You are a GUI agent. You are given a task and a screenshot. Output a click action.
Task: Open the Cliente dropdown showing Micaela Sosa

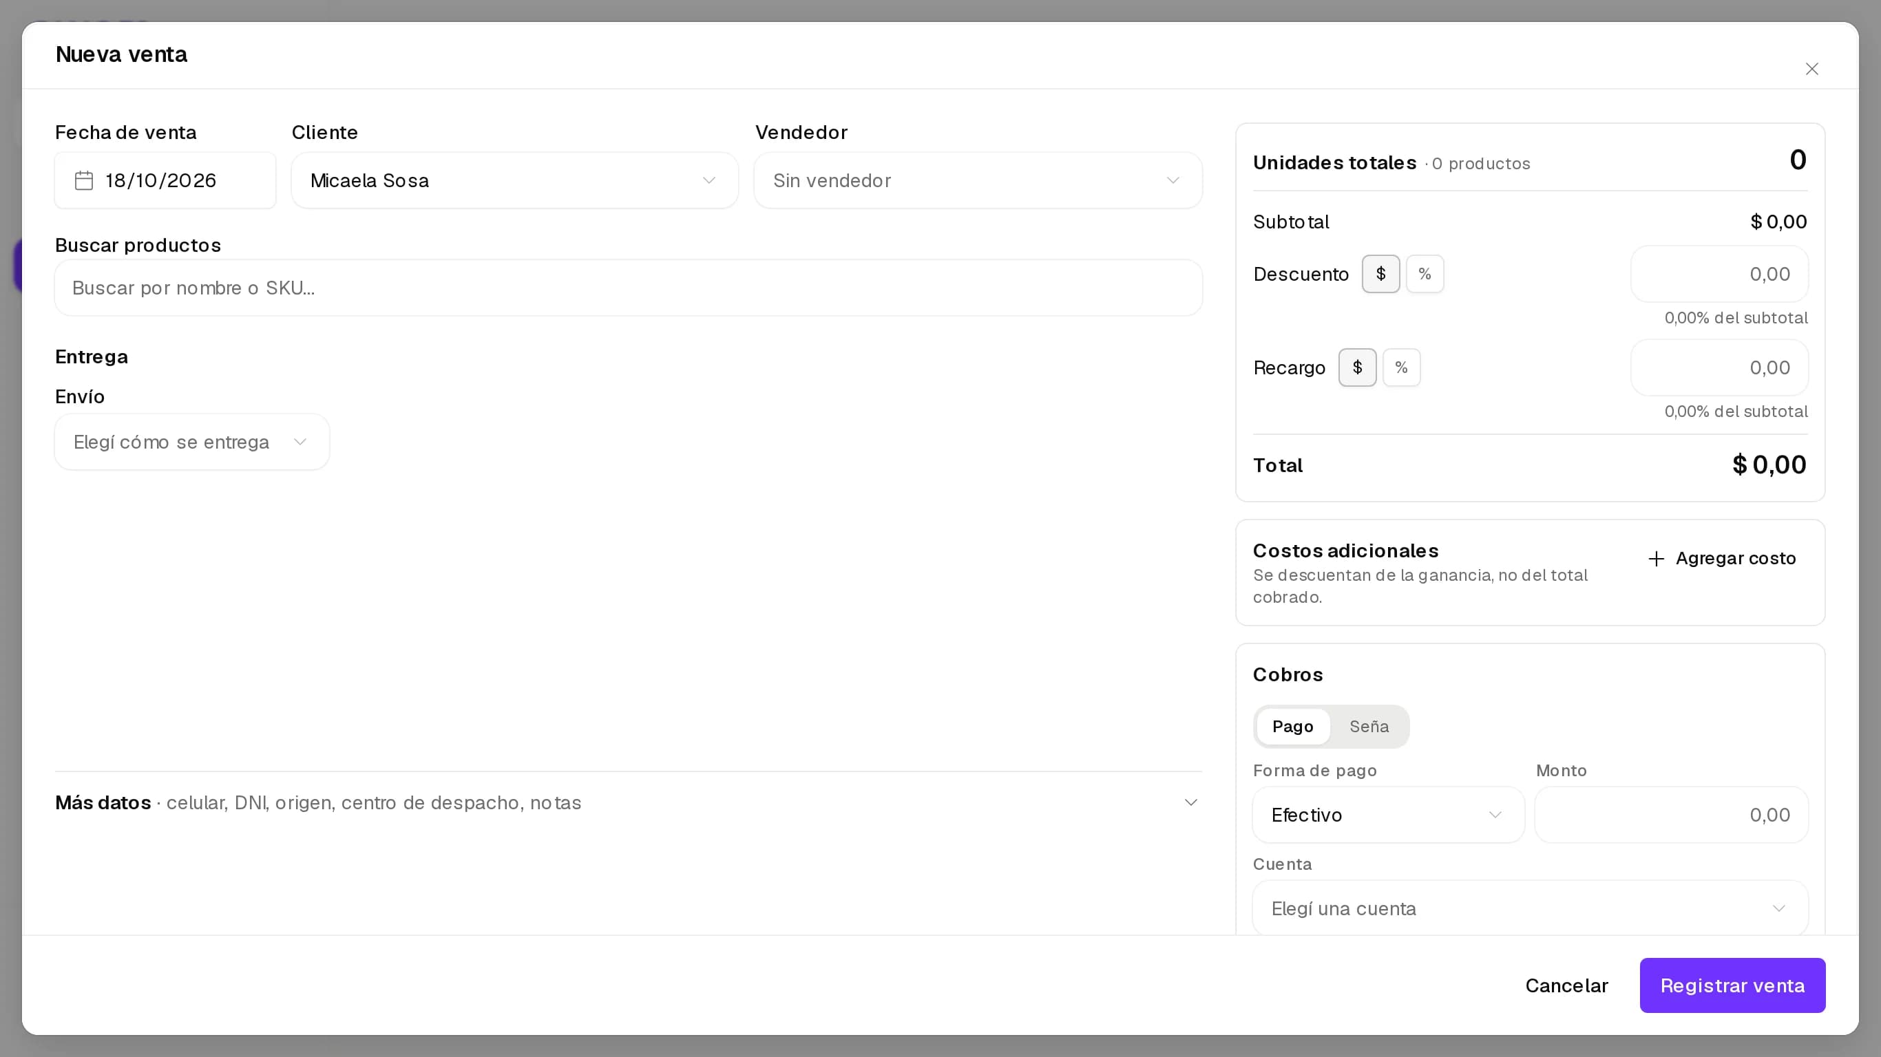pyautogui.click(x=515, y=180)
